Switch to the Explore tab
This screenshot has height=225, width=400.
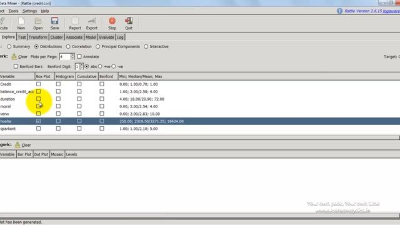point(8,37)
